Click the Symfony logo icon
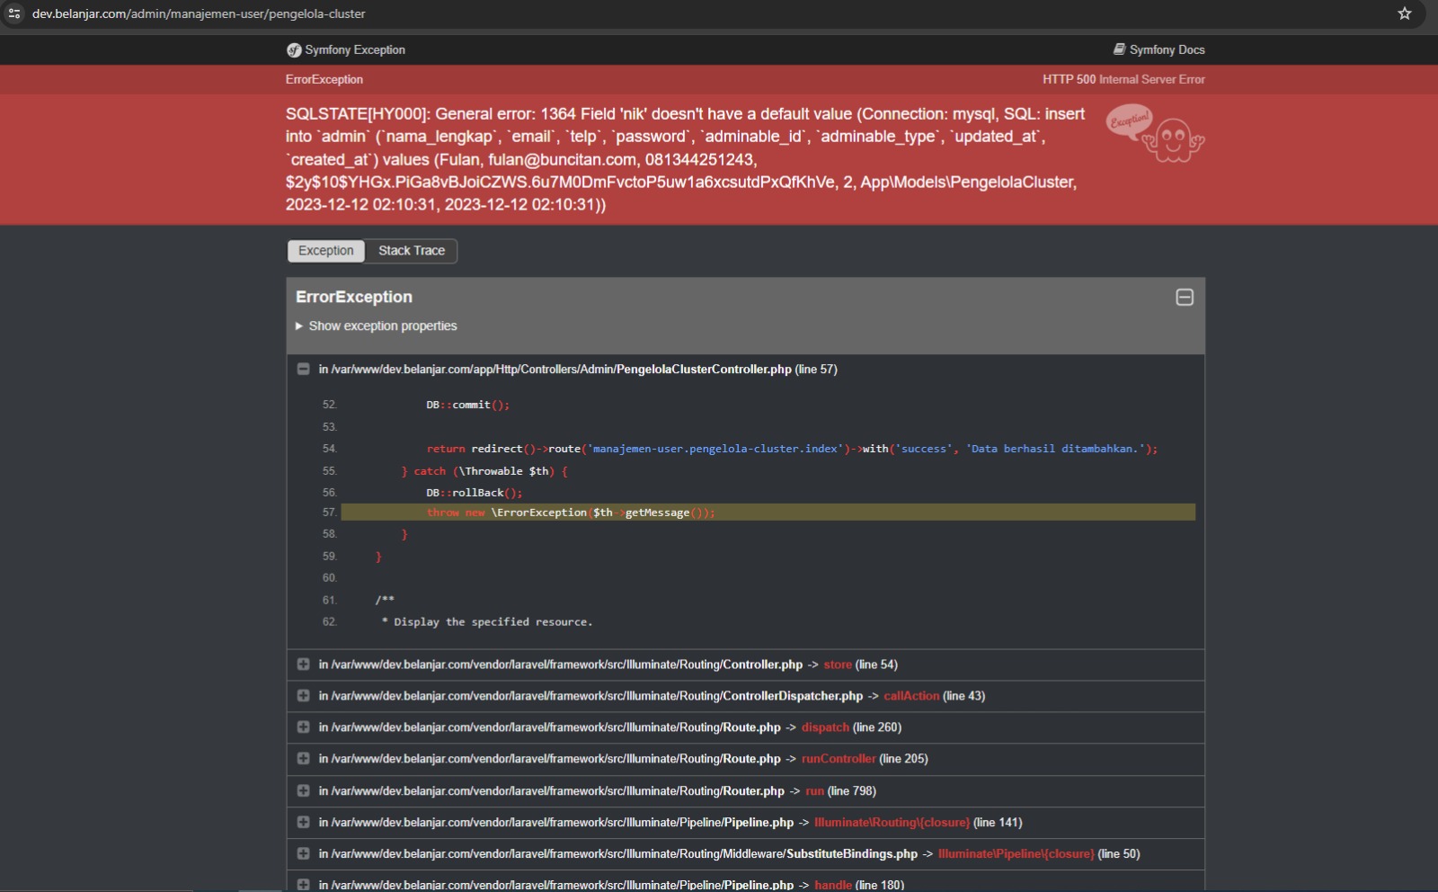The width and height of the screenshot is (1438, 892). coord(294,50)
